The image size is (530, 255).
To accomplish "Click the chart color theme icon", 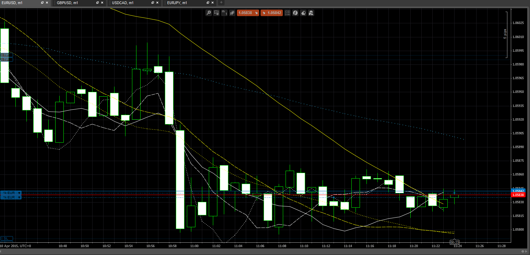I will point(303,13).
